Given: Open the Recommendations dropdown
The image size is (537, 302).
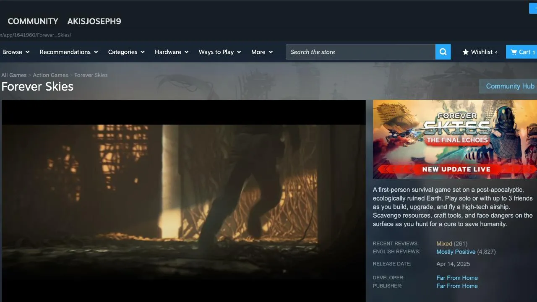Looking at the screenshot, I should point(69,52).
